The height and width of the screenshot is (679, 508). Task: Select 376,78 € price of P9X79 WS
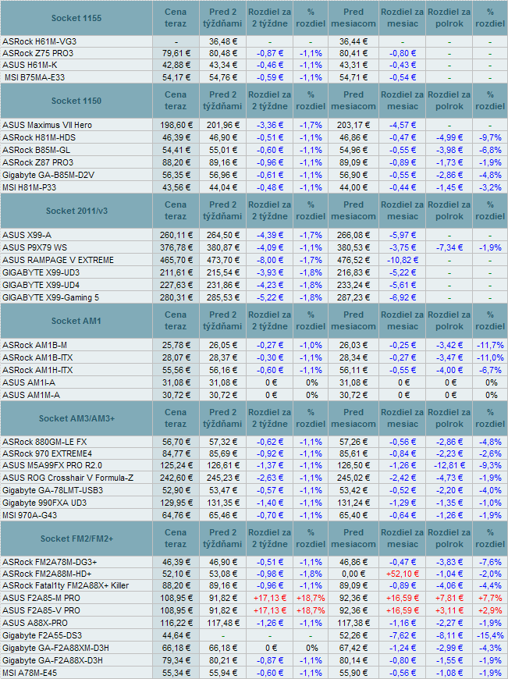176,247
